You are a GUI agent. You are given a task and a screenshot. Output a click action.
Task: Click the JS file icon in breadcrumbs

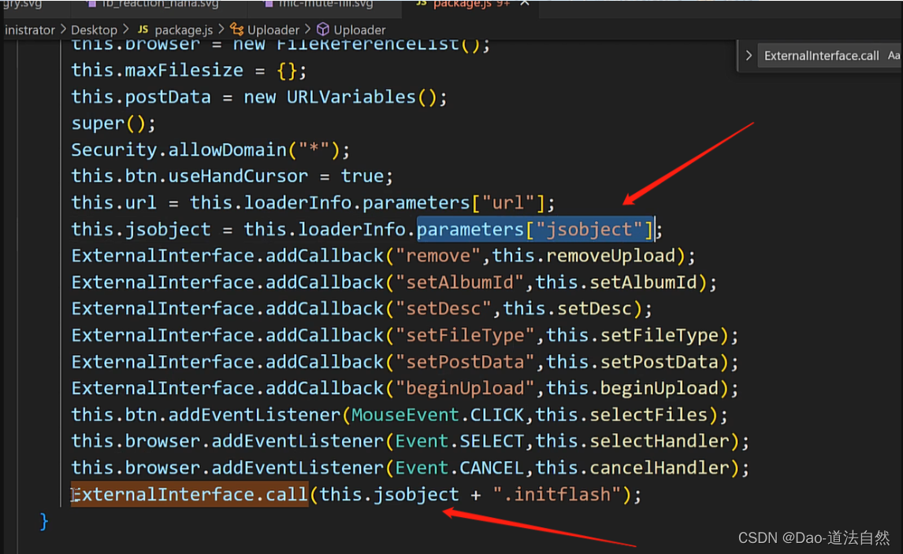143,29
